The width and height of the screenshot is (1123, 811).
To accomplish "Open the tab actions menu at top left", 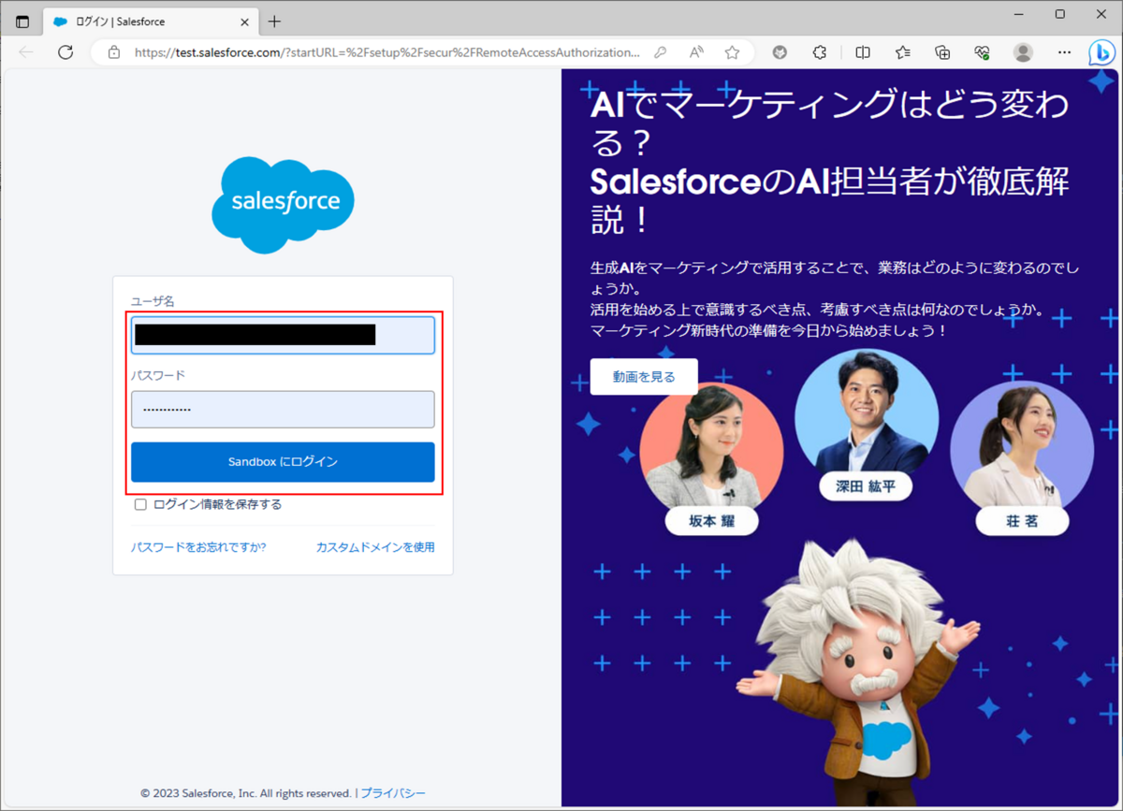I will [x=21, y=21].
